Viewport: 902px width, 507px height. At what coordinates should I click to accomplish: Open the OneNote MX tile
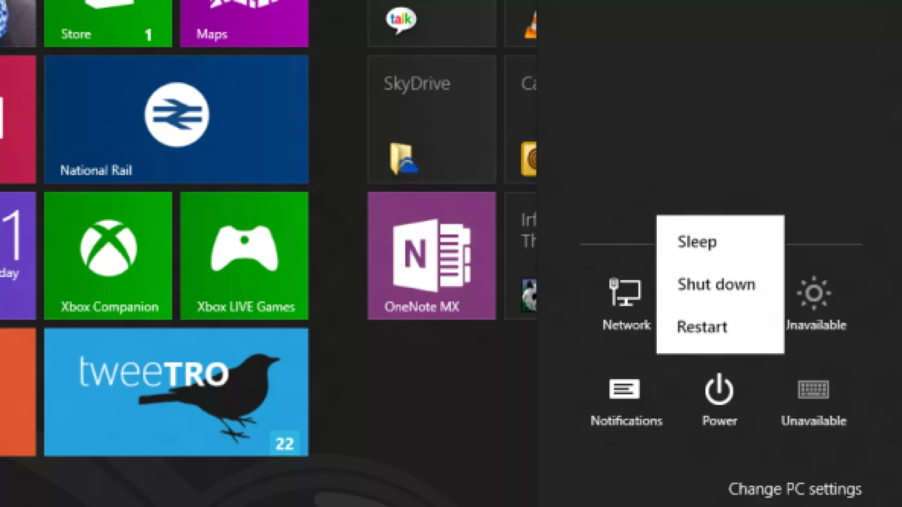431,256
